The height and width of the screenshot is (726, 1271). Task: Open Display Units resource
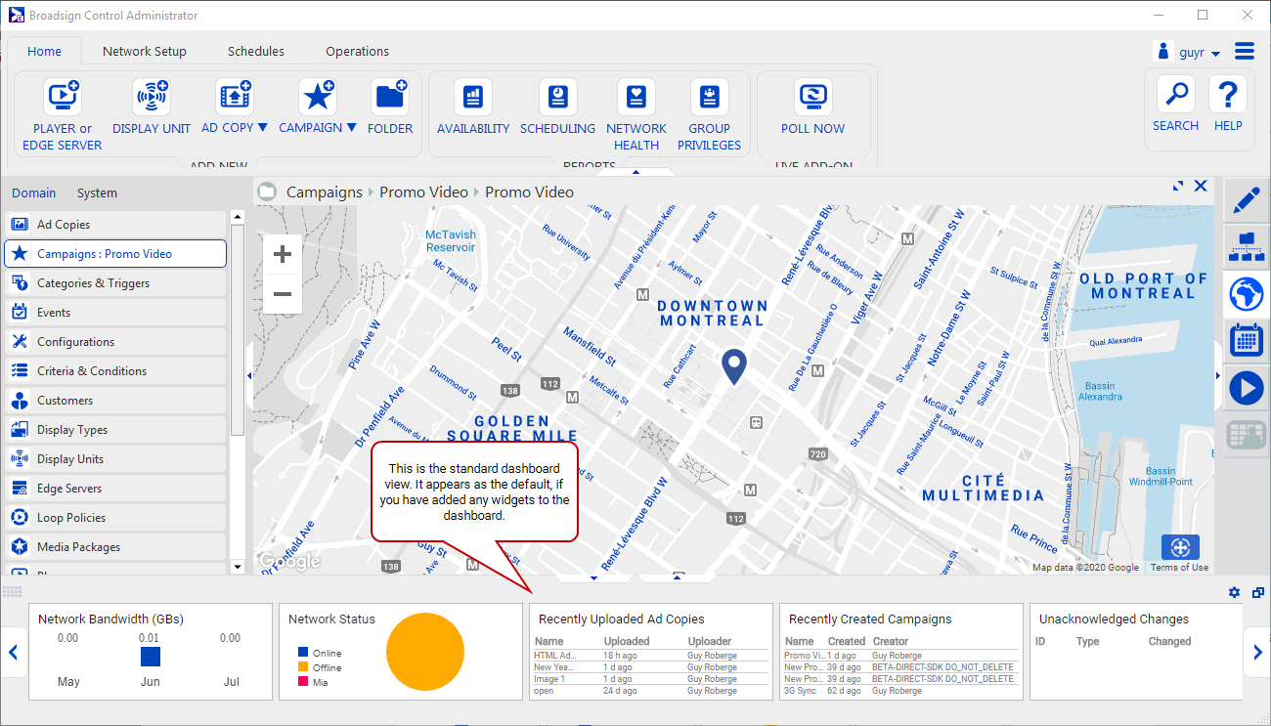tap(115, 459)
